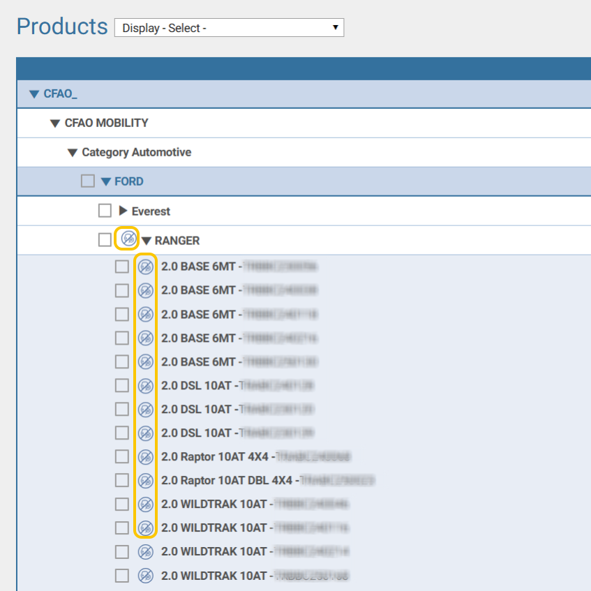This screenshot has height=591, width=591.
Task: Click the second 2.0 BASE 6MT text
Action: [198, 290]
